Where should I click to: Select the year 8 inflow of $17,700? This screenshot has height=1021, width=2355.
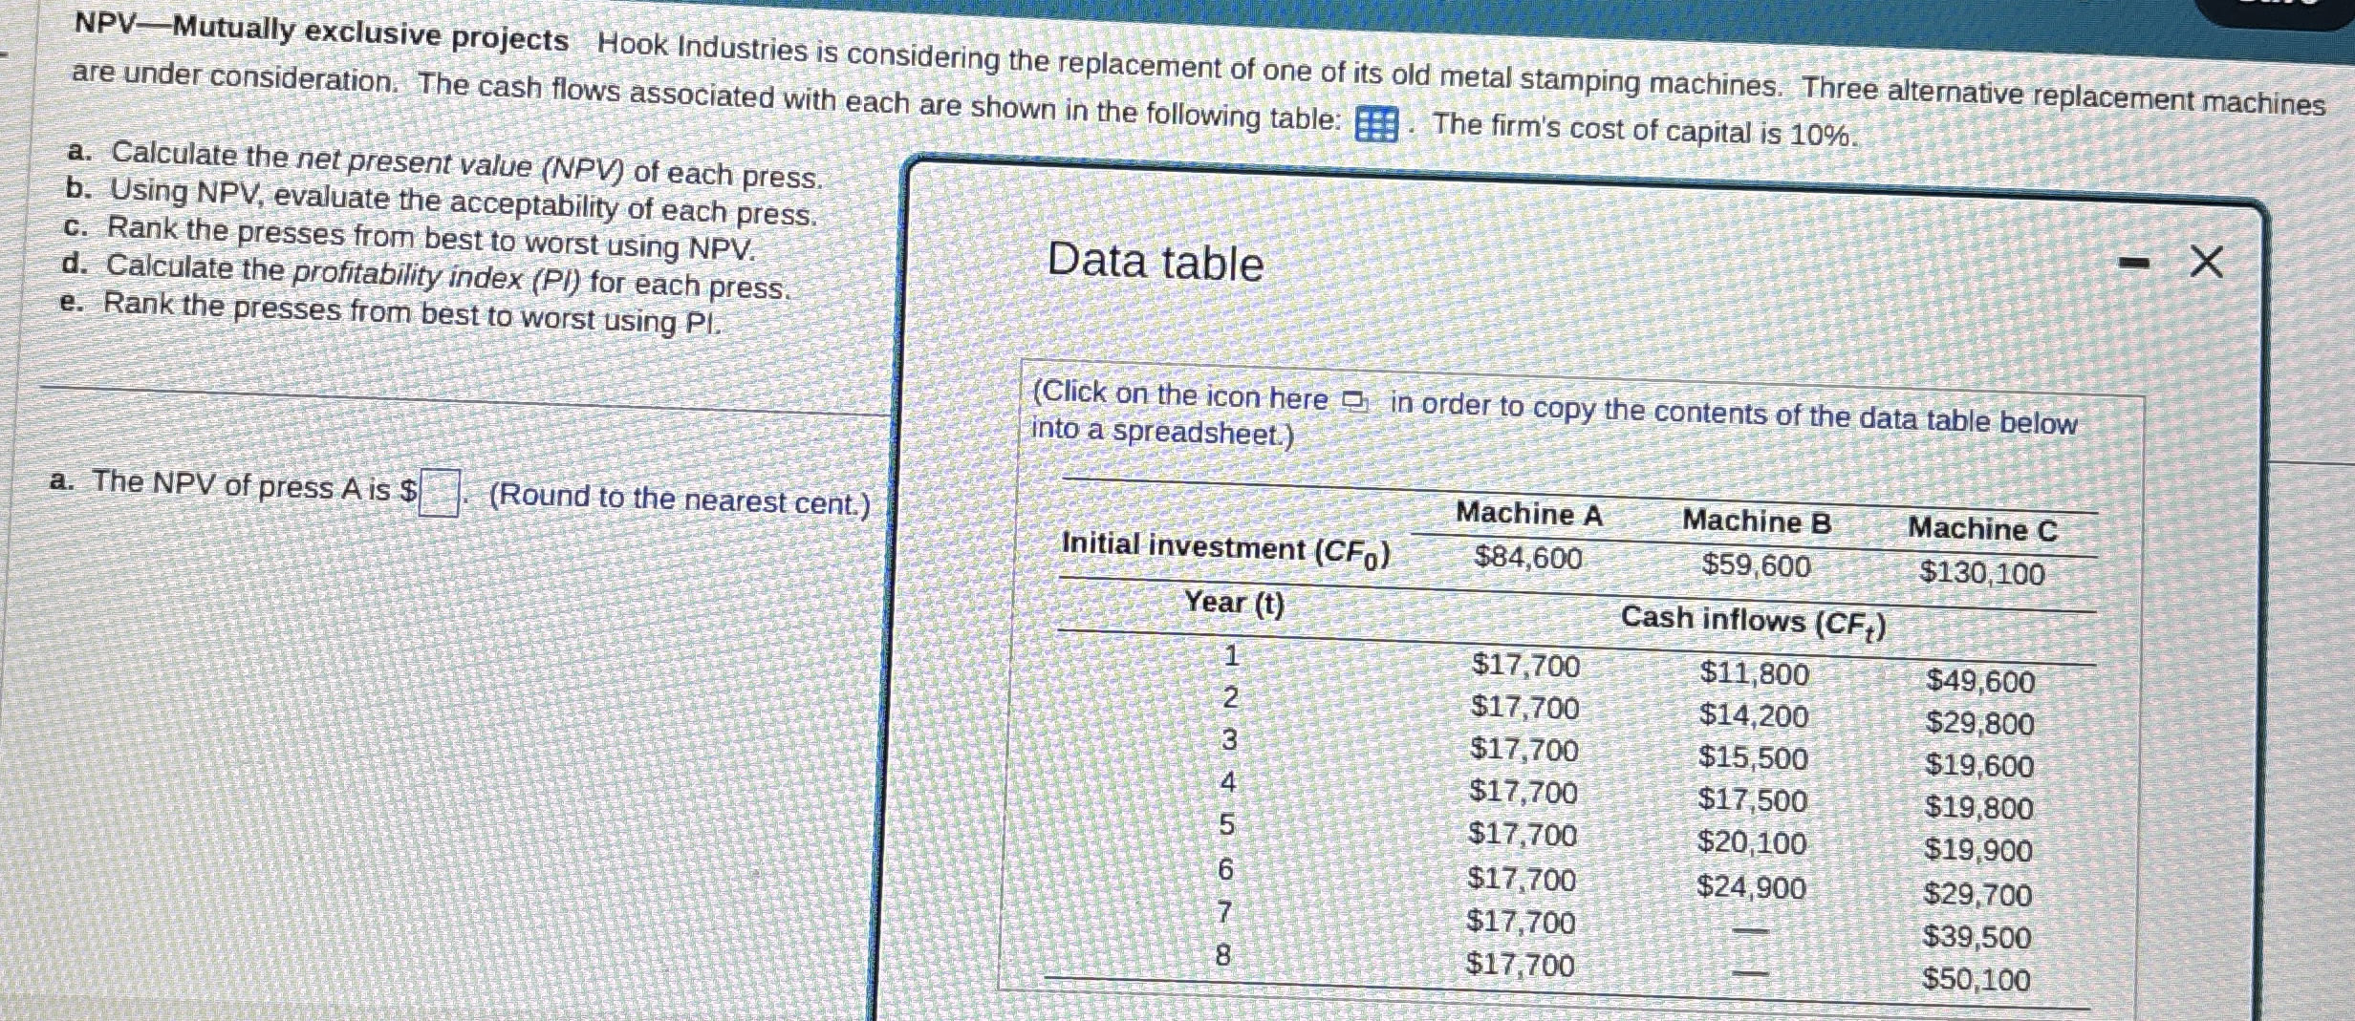(1518, 967)
